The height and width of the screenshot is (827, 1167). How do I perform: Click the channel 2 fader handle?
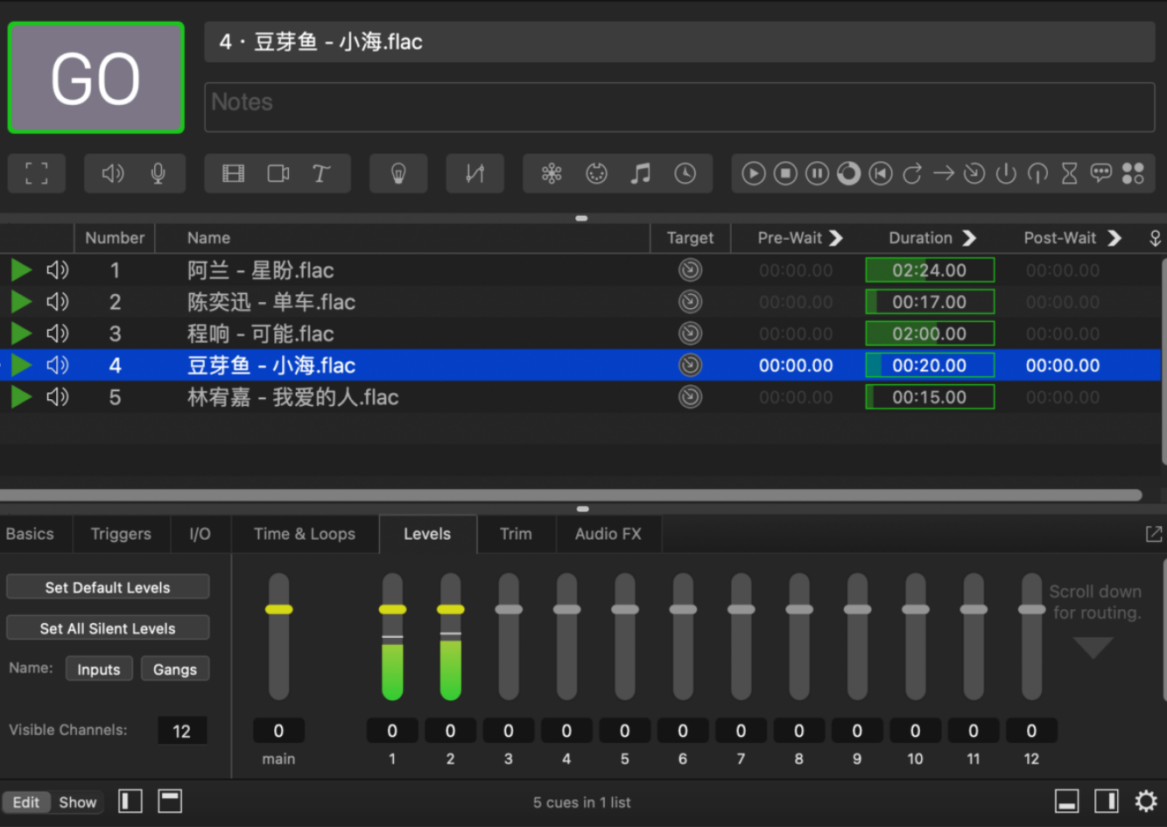coord(450,609)
